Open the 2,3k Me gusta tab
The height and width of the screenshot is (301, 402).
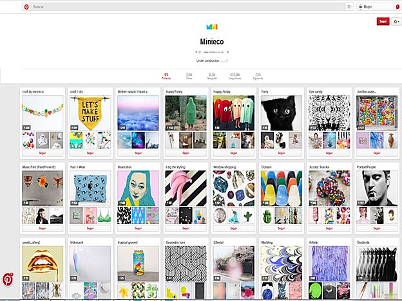212,76
